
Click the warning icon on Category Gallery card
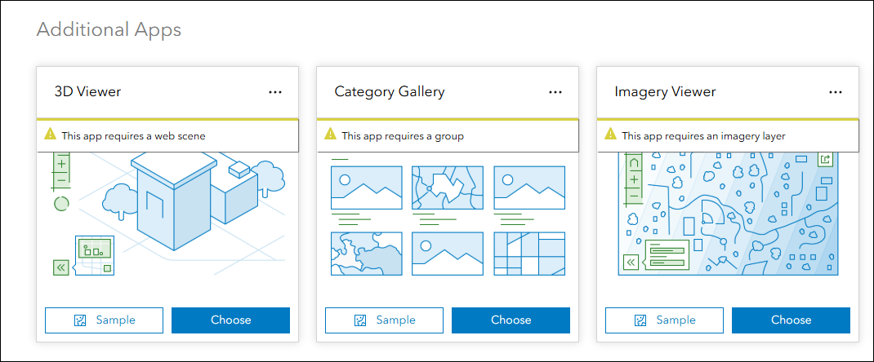click(331, 135)
